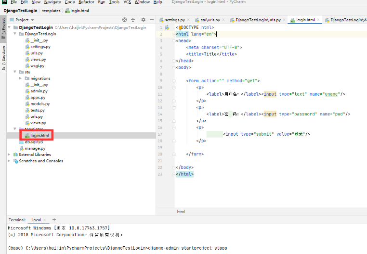This screenshot has height=254, width=367.
Task: Close the settings.py tab
Action: tap(188, 20)
